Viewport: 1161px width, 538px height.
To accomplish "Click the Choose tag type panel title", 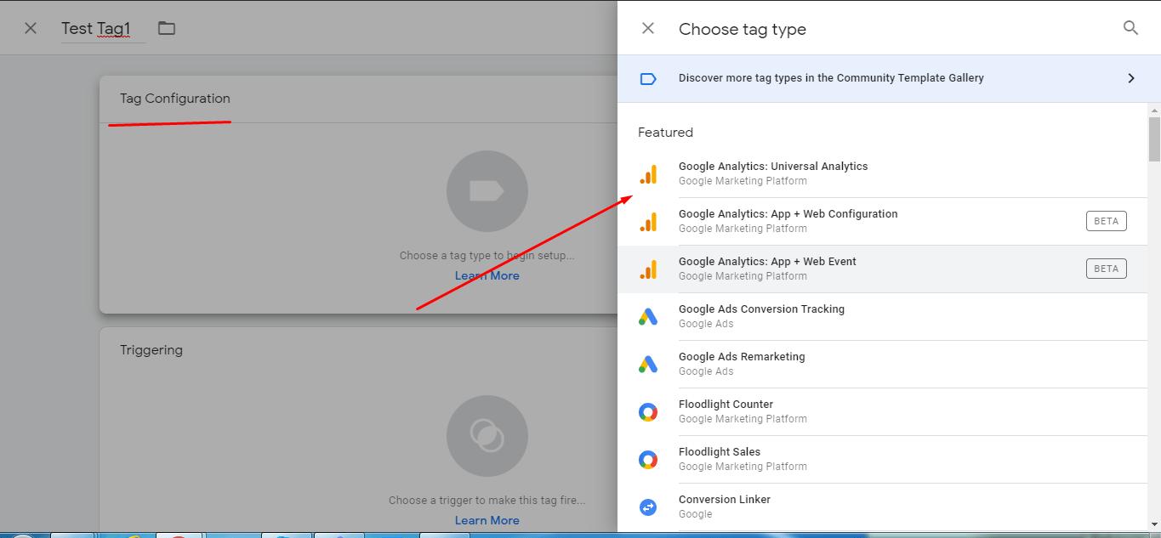I will tap(743, 29).
